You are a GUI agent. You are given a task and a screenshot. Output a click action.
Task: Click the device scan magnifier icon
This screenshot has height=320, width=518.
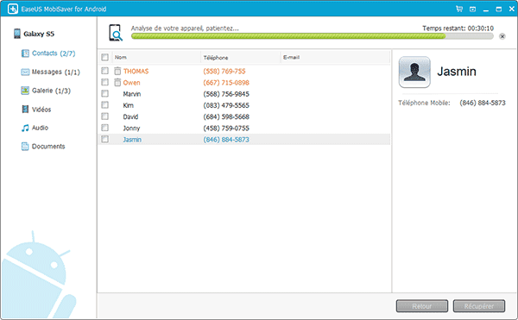(x=116, y=33)
